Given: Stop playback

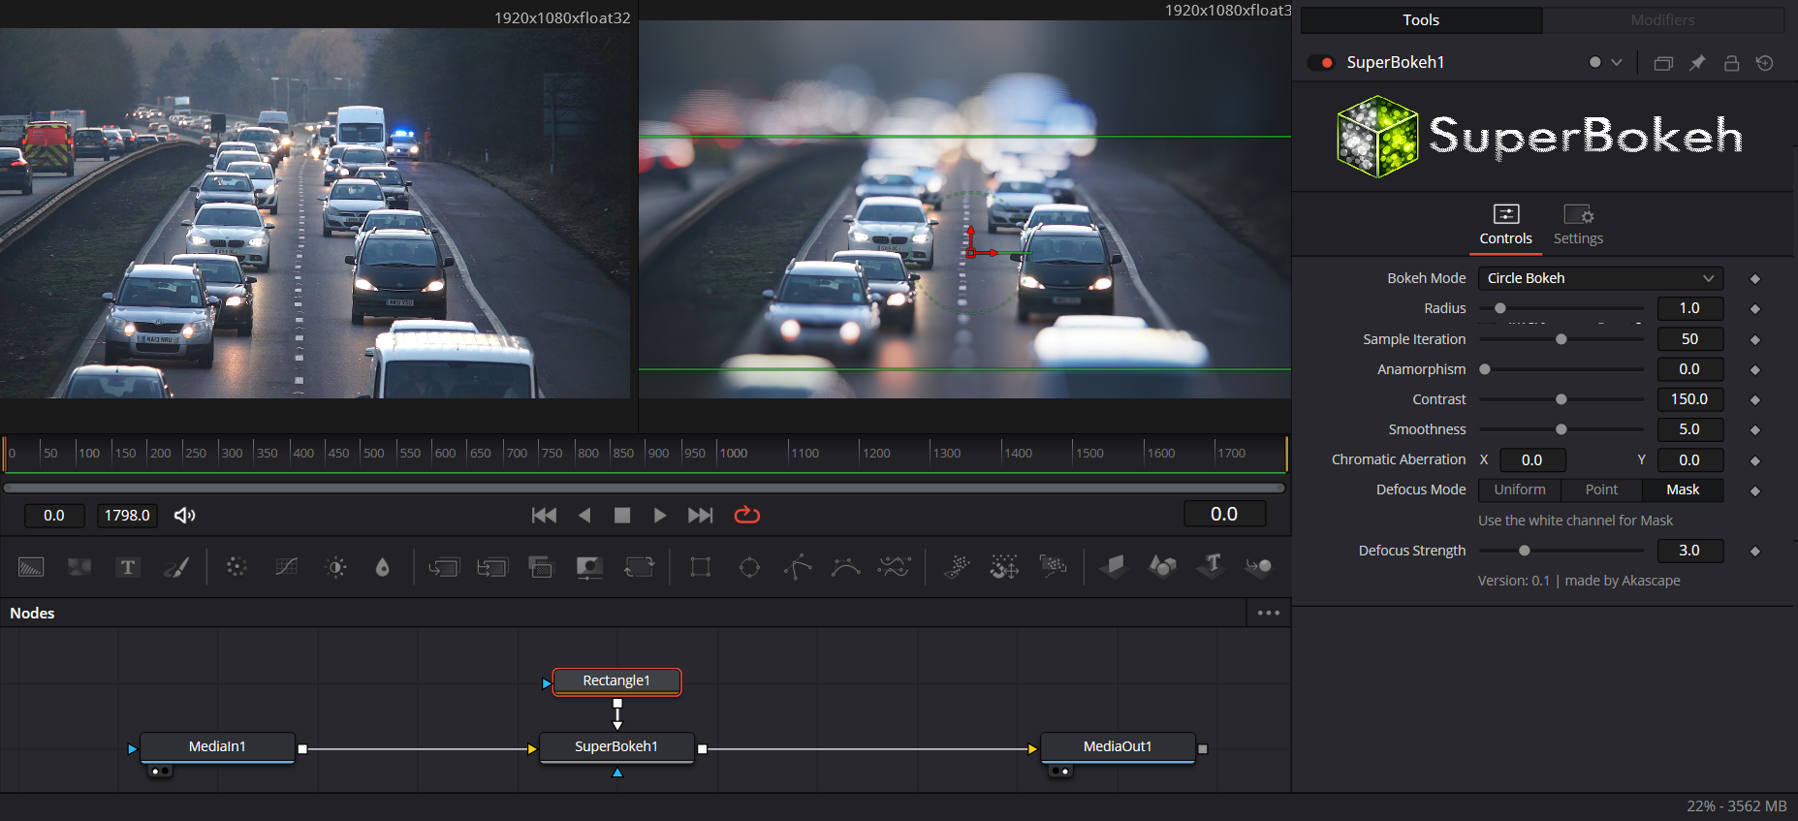Looking at the screenshot, I should coord(622,516).
